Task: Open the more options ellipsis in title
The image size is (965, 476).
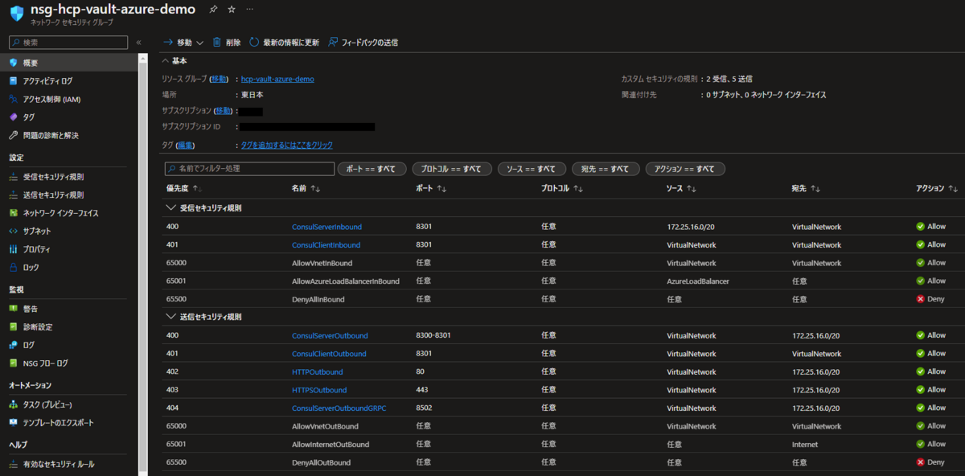Action: pyautogui.click(x=249, y=10)
